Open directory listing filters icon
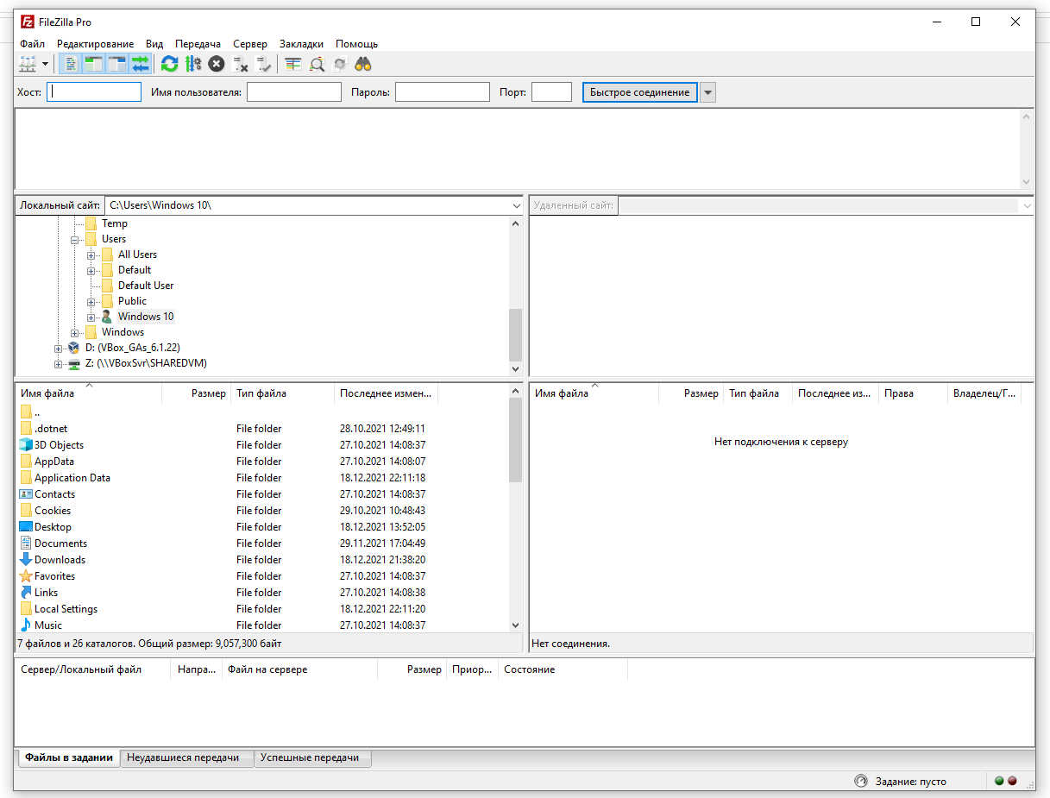 [293, 64]
